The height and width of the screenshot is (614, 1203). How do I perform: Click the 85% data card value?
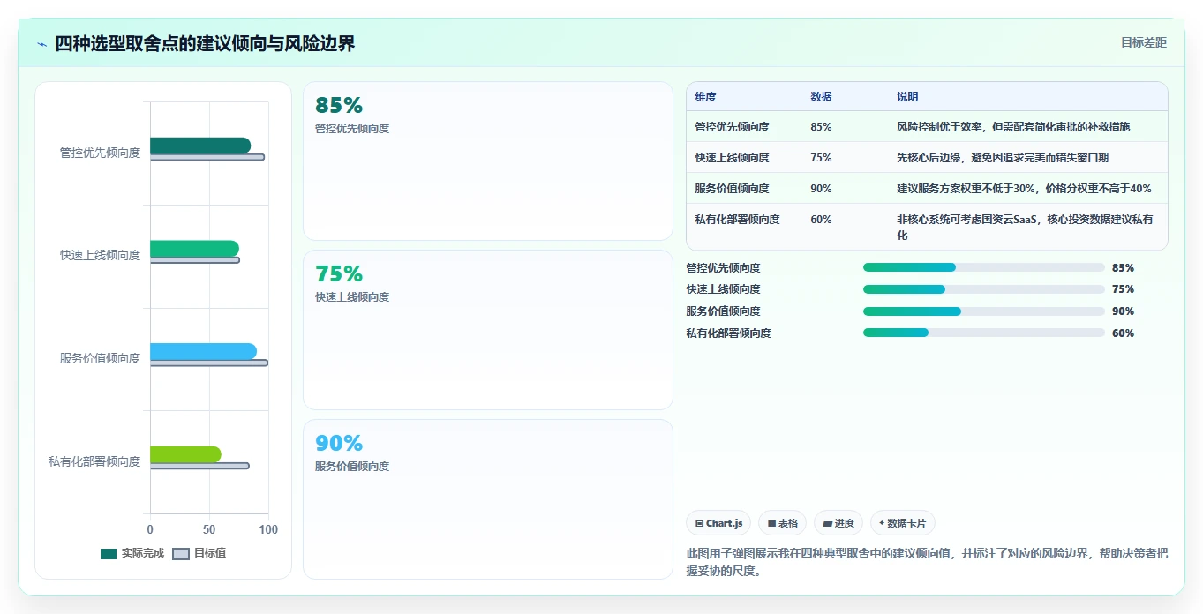pyautogui.click(x=339, y=105)
